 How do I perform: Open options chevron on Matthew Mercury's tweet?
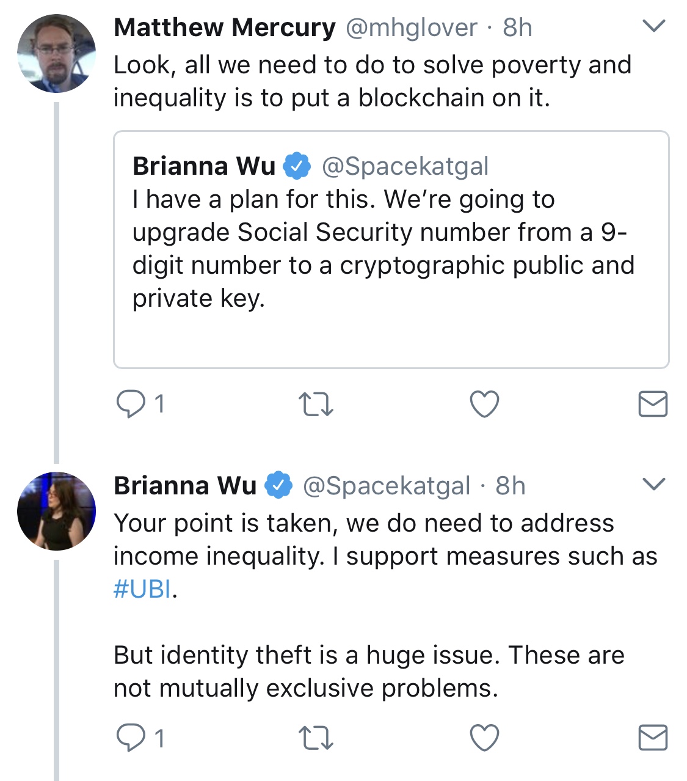[x=654, y=26]
